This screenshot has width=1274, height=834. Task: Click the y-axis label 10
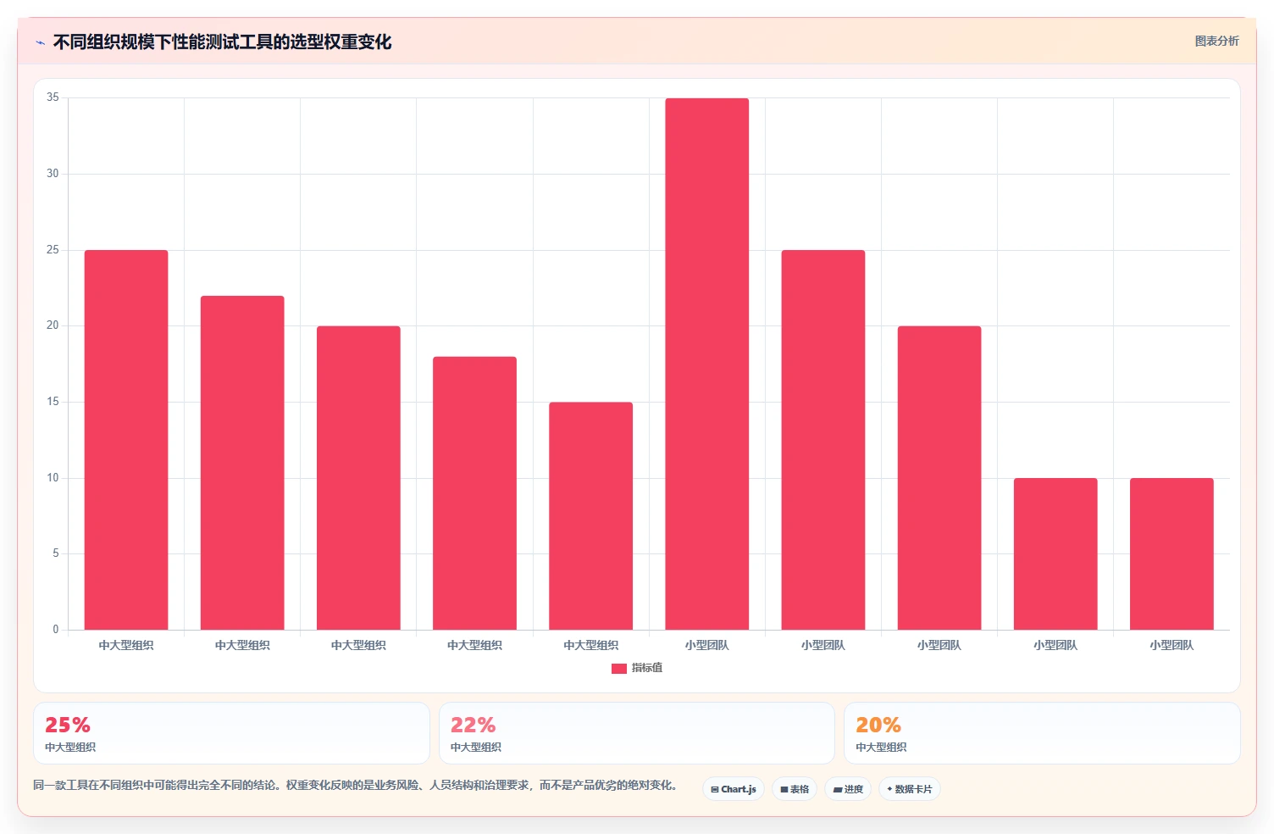tap(53, 478)
